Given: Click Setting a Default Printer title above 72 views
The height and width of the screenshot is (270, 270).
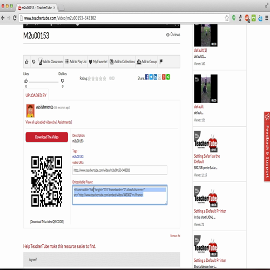Looking at the screenshot, I should pyautogui.click(x=210, y=211).
